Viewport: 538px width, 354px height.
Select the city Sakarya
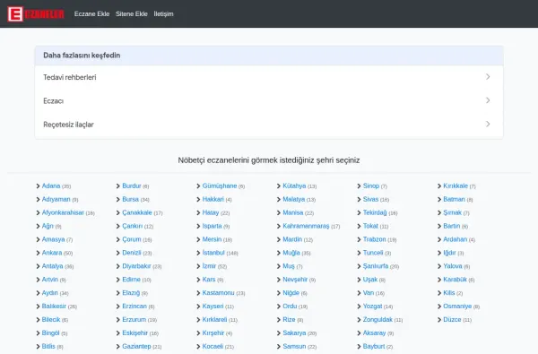(x=294, y=333)
